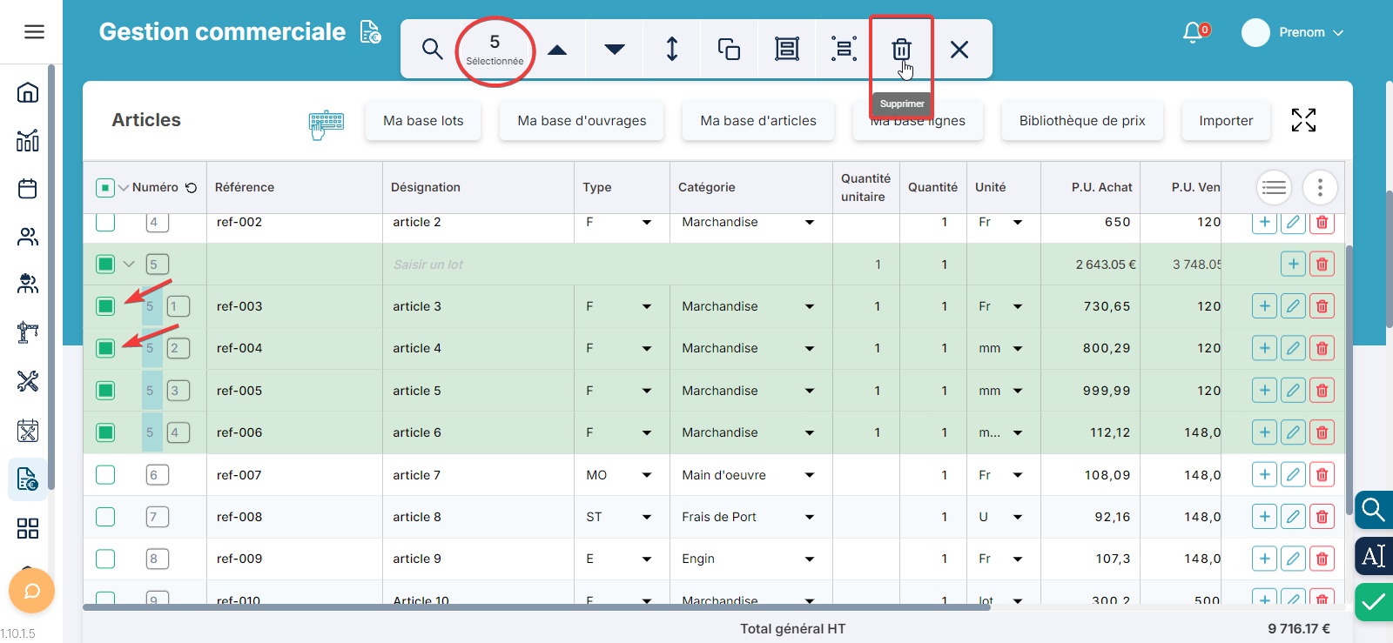This screenshot has width=1393, height=643.
Task: Delete the ref-007 row with red trash
Action: [1322, 475]
